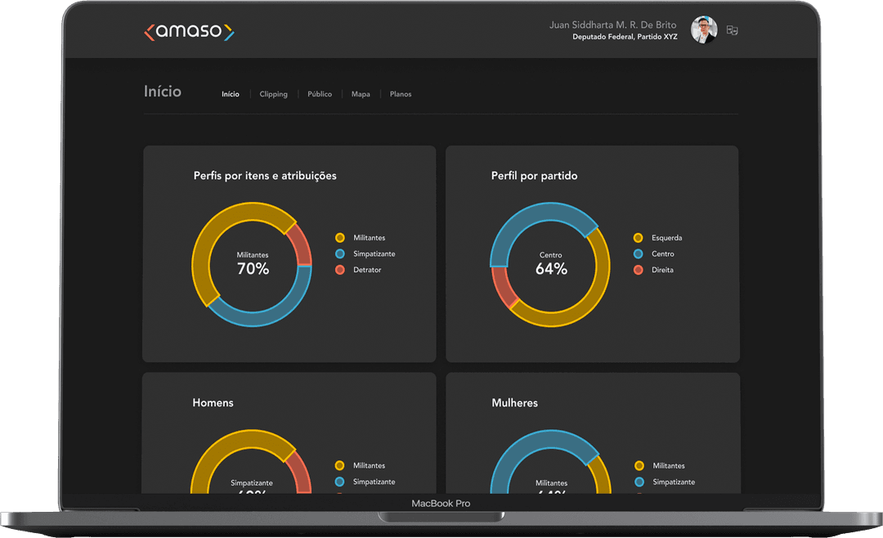Screen dimensions: 883x538
Task: Click the 'Detrator' legend label
Action: [x=367, y=270]
